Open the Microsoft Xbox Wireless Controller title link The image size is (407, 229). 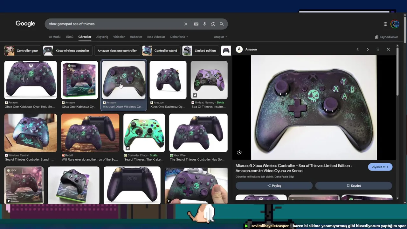(293, 168)
